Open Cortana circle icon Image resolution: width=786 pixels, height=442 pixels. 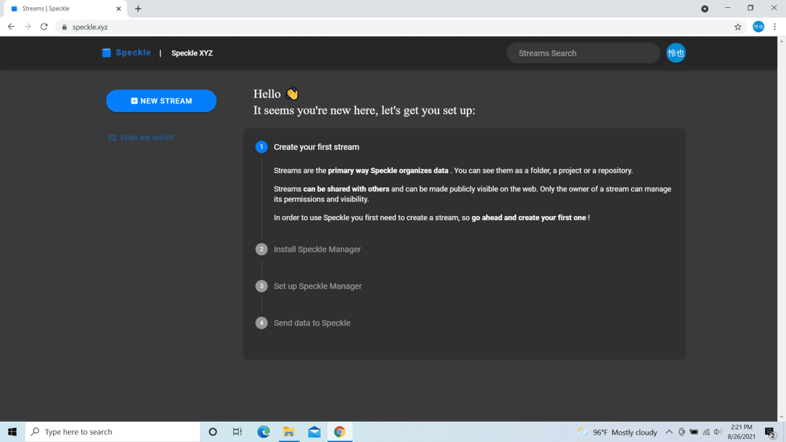[212, 432]
